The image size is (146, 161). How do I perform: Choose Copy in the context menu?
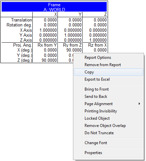point(108,72)
